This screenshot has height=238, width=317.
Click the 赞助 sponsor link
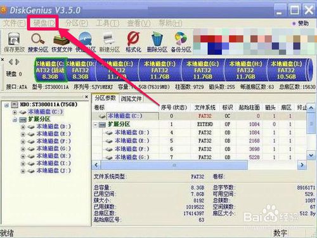[301, 23]
